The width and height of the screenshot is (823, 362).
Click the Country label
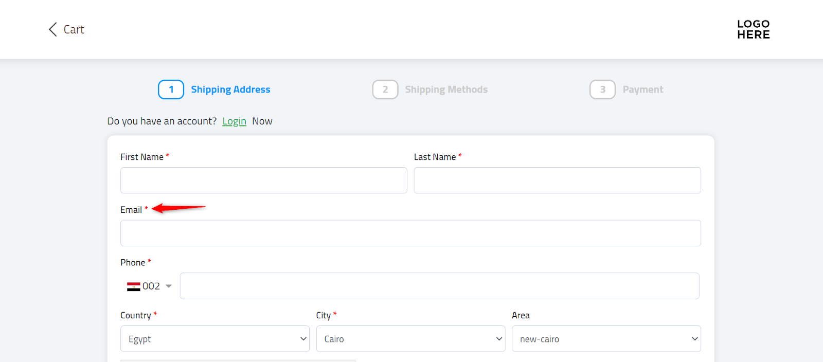(136, 316)
